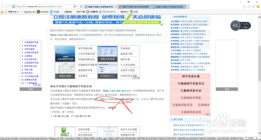This screenshot has width=261, height=140.
Task: Open the 自考报名入口 thumbnail image
Action: [x=108, y=70]
